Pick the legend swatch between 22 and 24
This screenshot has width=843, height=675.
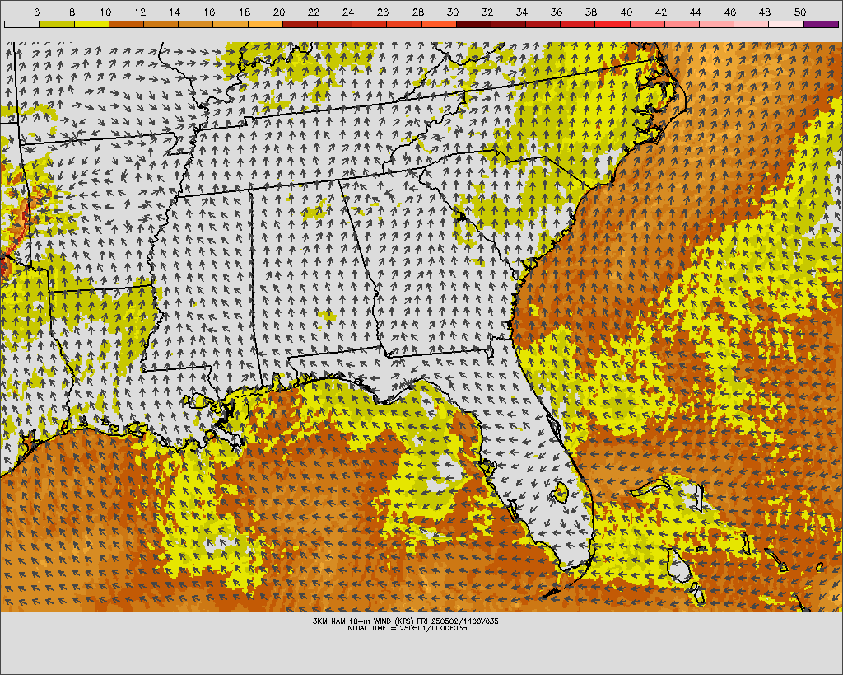[x=334, y=24]
